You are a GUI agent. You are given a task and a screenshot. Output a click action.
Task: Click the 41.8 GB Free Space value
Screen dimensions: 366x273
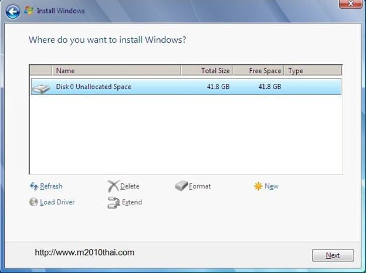(270, 87)
